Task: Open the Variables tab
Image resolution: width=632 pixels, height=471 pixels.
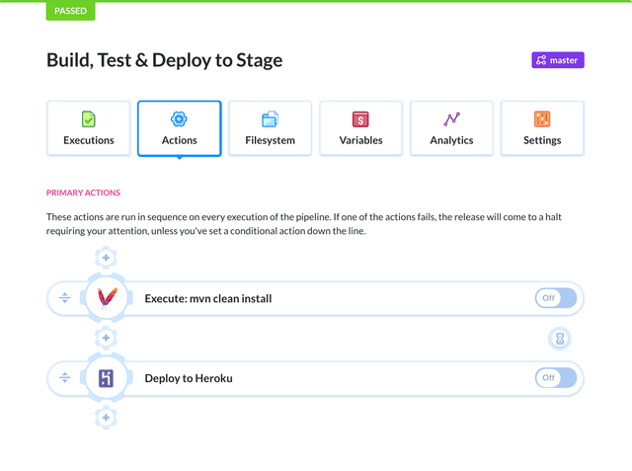Action: [x=360, y=128]
